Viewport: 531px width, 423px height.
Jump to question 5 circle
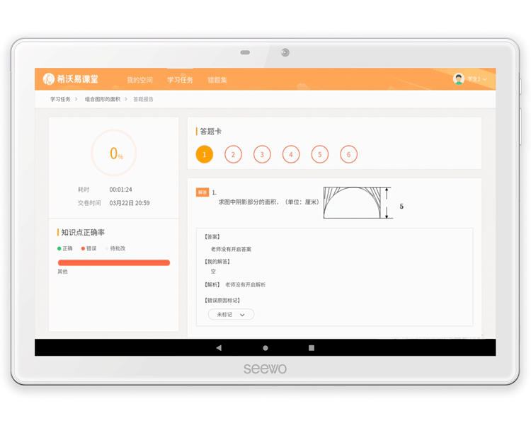[319, 154]
